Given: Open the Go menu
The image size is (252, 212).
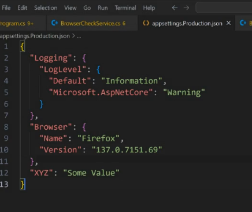Looking at the screenshot, I should click(87, 8).
